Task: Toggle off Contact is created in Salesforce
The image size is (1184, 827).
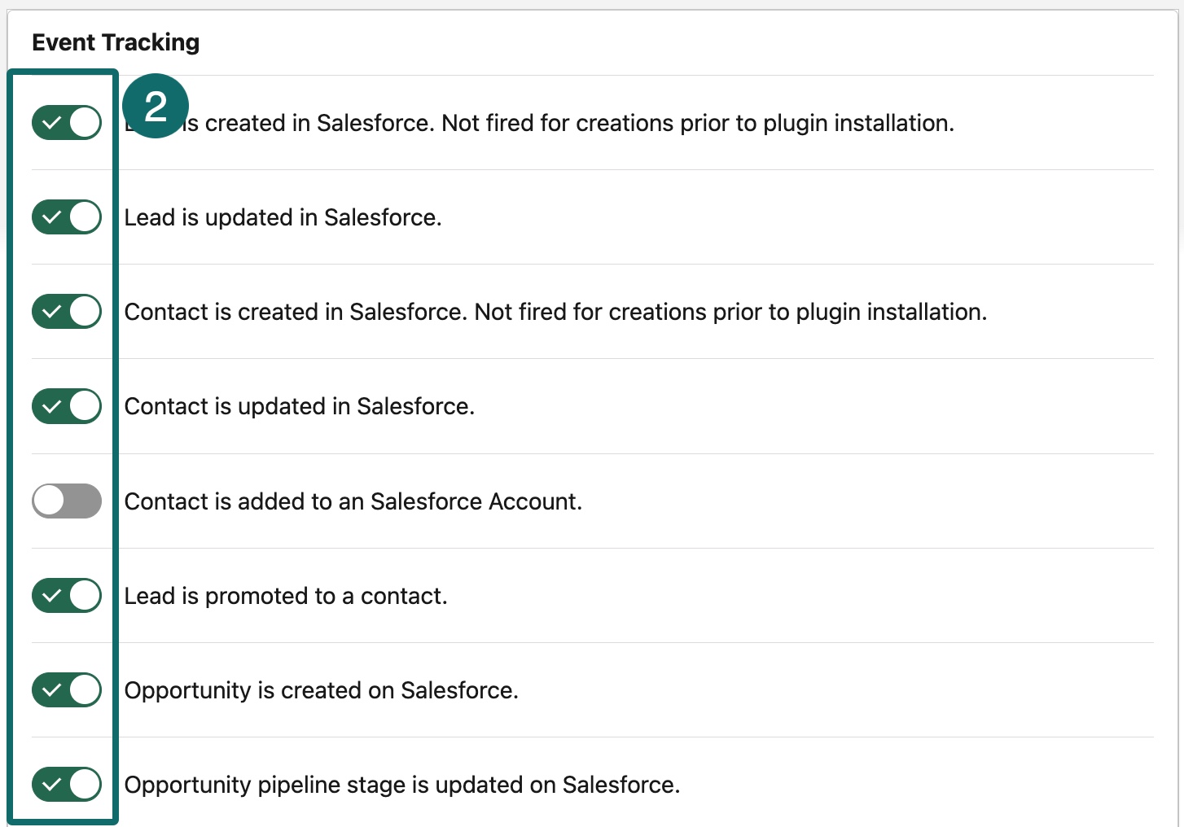Action: 67,312
